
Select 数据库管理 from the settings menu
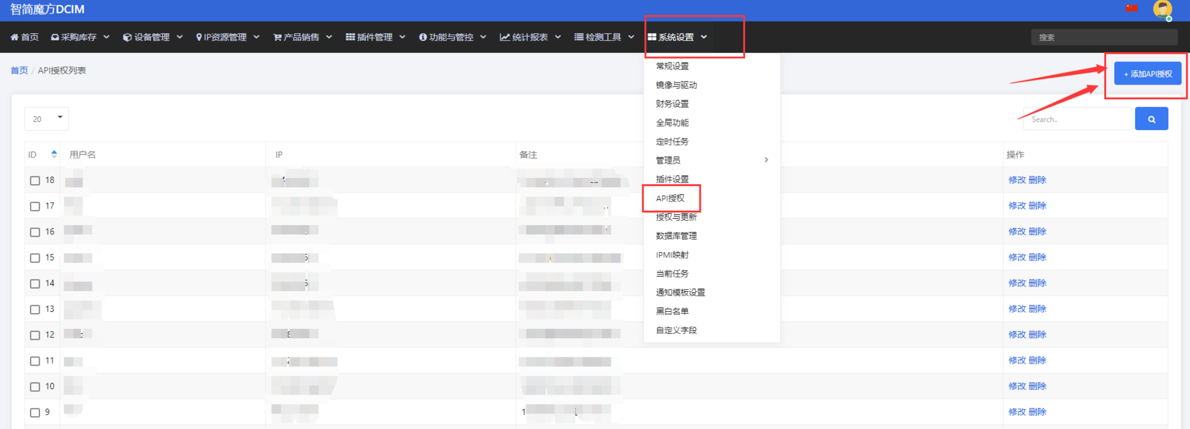676,236
